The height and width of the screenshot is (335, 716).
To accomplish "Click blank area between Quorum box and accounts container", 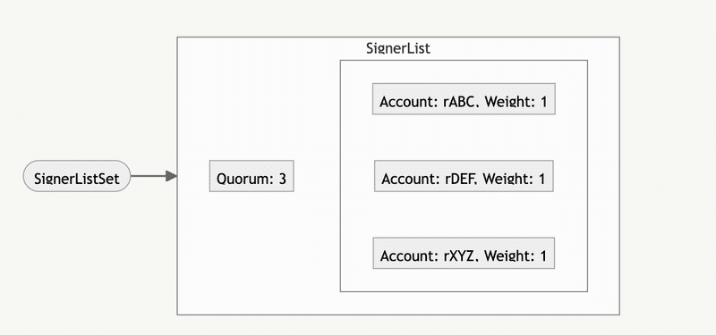I will pyautogui.click(x=317, y=176).
